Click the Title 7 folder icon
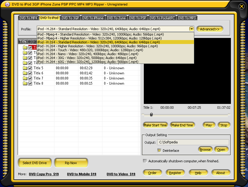The width and height of the screenshot is (248, 187). (25, 78)
